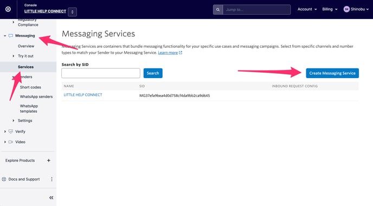Image resolution: width=373 pixels, height=206 pixels.
Task: Select the Messaging sidebar item
Action: (25, 36)
